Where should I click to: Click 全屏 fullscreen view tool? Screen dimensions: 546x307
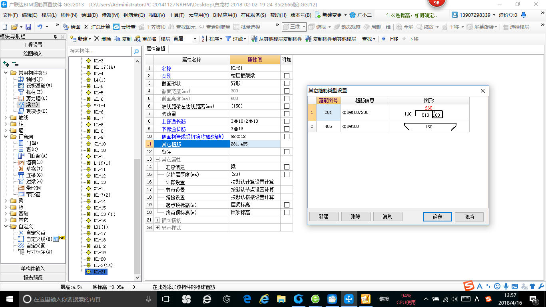click(x=405, y=27)
